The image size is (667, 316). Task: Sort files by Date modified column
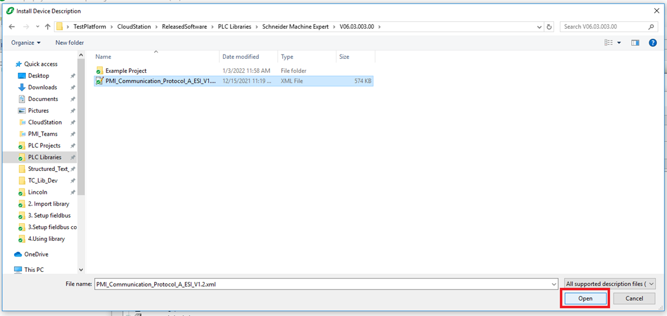click(x=240, y=57)
